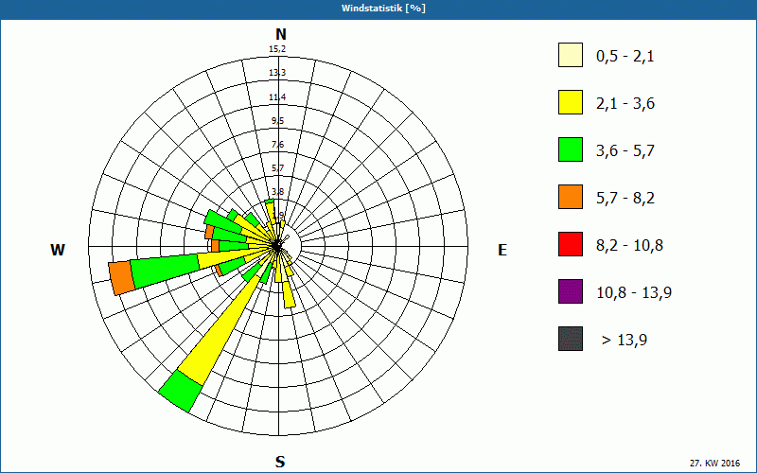Click the yellow south-southeast wind bar
The image size is (757, 473).
click(289, 294)
